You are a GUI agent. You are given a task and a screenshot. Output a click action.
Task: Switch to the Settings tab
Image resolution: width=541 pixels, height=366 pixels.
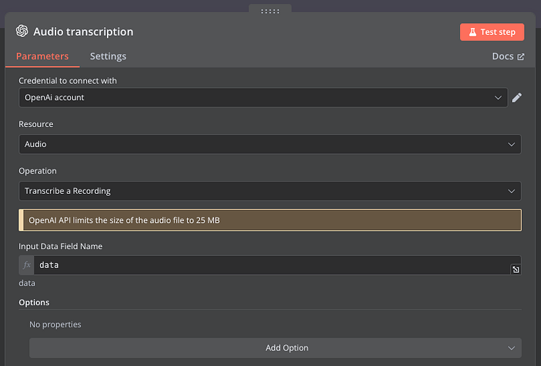tap(108, 56)
